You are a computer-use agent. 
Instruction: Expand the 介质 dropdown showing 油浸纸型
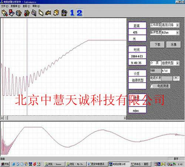(x=177, y=63)
